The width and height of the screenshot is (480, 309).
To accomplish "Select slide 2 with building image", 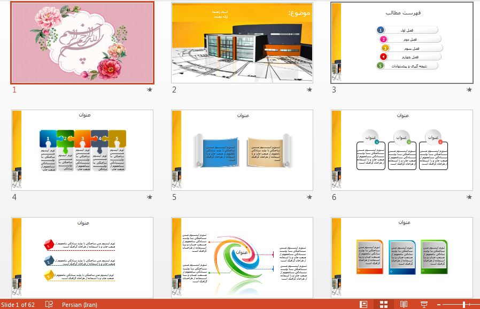I will pos(242,43).
